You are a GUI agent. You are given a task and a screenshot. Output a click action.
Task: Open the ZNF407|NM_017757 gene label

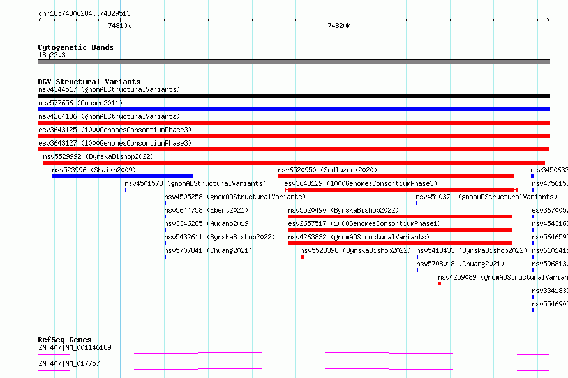coord(69,363)
